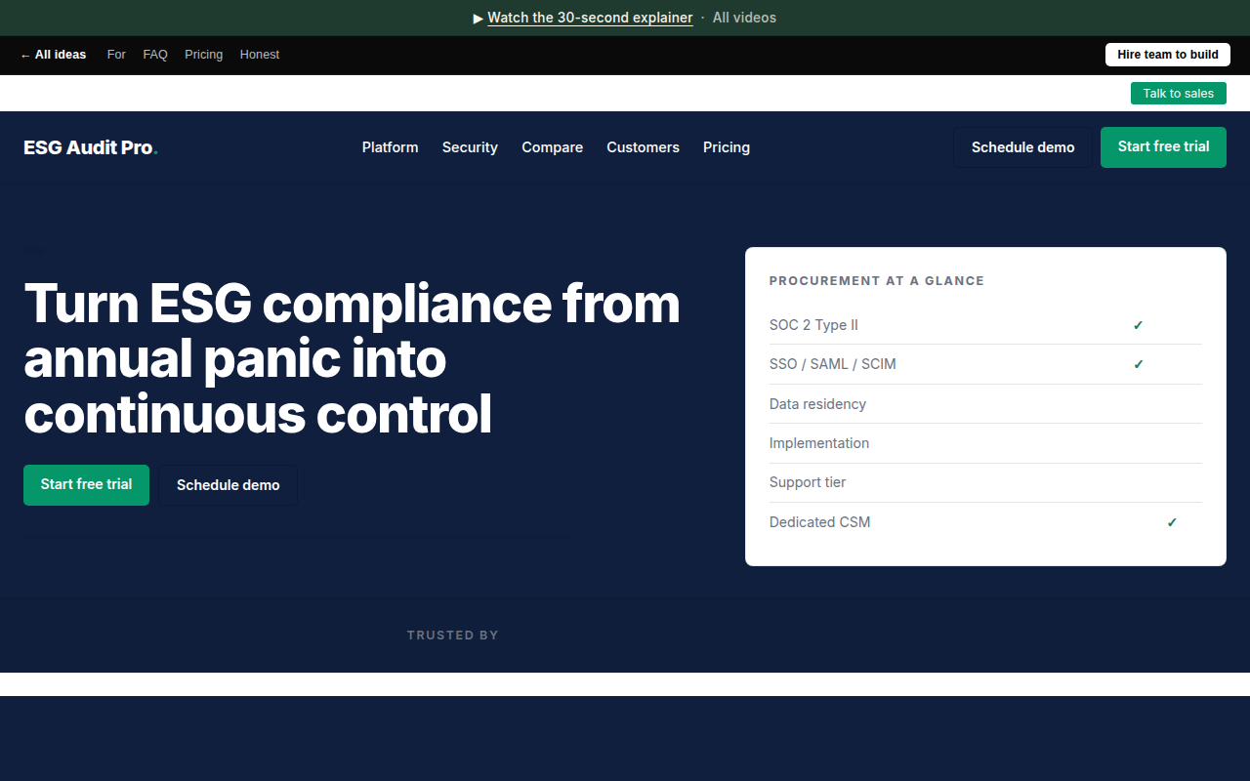Click the SSO / SAML / SCIM checkmark
Screen dimensions: 1250x781
tap(1138, 364)
